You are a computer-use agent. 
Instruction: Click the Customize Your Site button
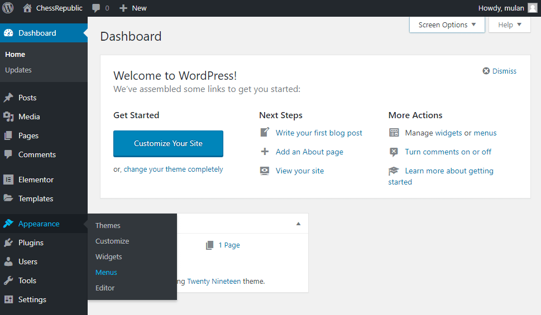[168, 143]
